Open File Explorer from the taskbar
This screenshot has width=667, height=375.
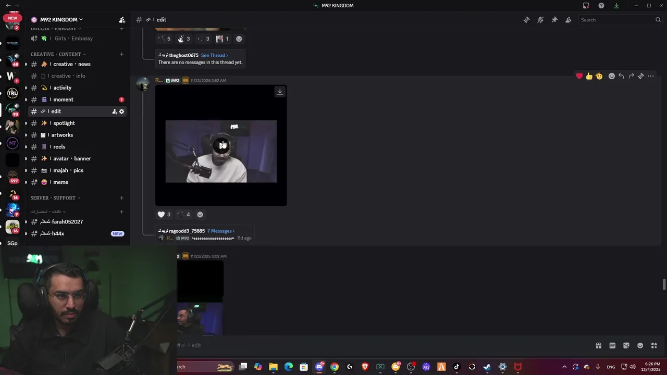click(x=273, y=367)
